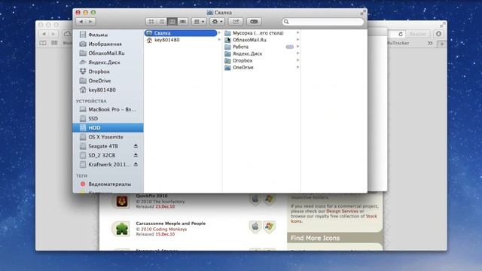This screenshot has height=271, width=482.
Task: Click Carcassonne Meeple green icon thumbnail
Action: click(122, 229)
